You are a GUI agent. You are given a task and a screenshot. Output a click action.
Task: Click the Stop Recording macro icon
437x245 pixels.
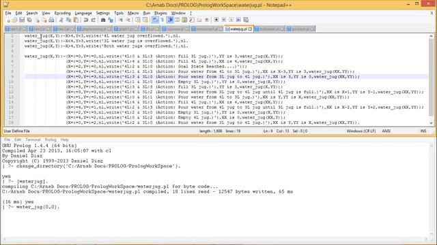pos(223,20)
